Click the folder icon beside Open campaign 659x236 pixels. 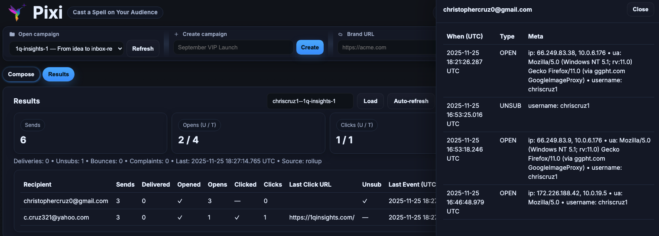tap(12, 34)
